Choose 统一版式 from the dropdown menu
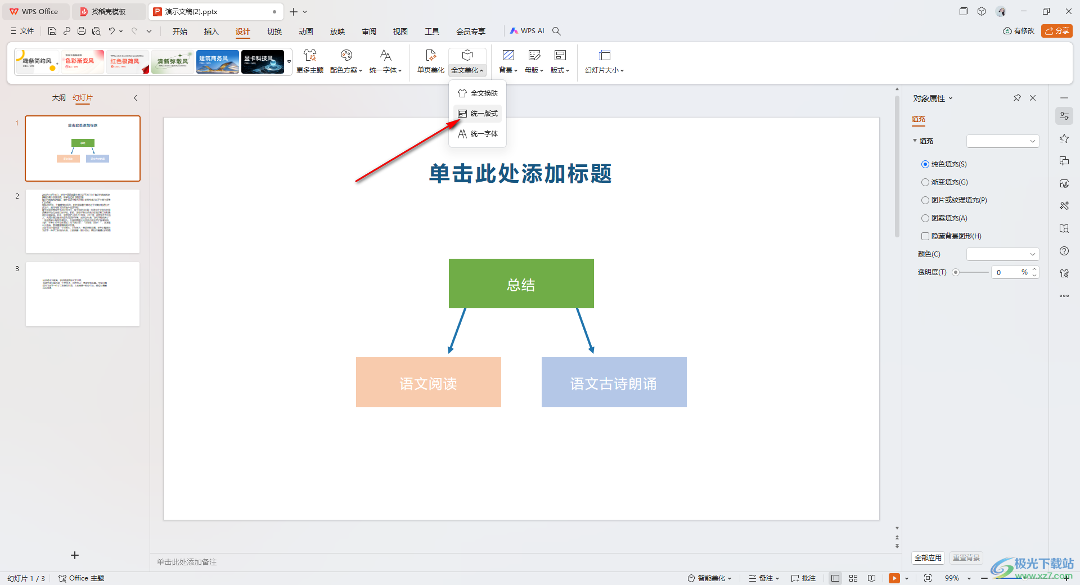 pos(478,114)
